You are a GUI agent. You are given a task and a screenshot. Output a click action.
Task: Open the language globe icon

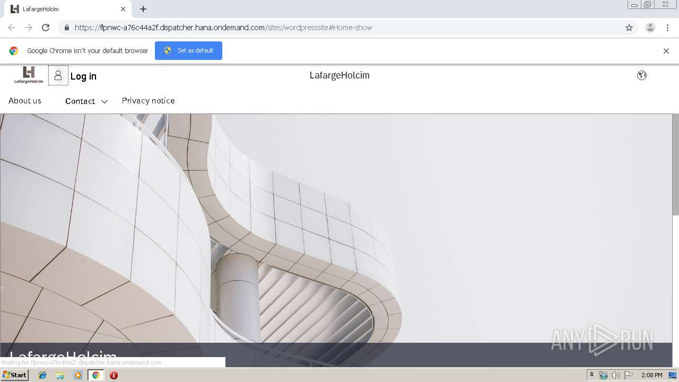coord(642,75)
